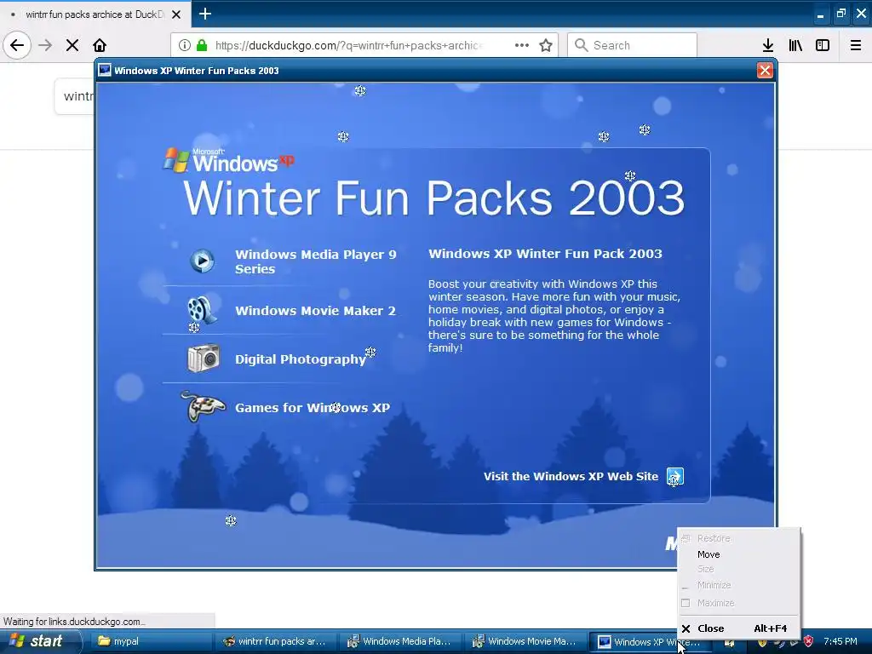The width and height of the screenshot is (872, 654).
Task: Click the Windows Movie Maker 2 film reel icon
Action: point(201,310)
